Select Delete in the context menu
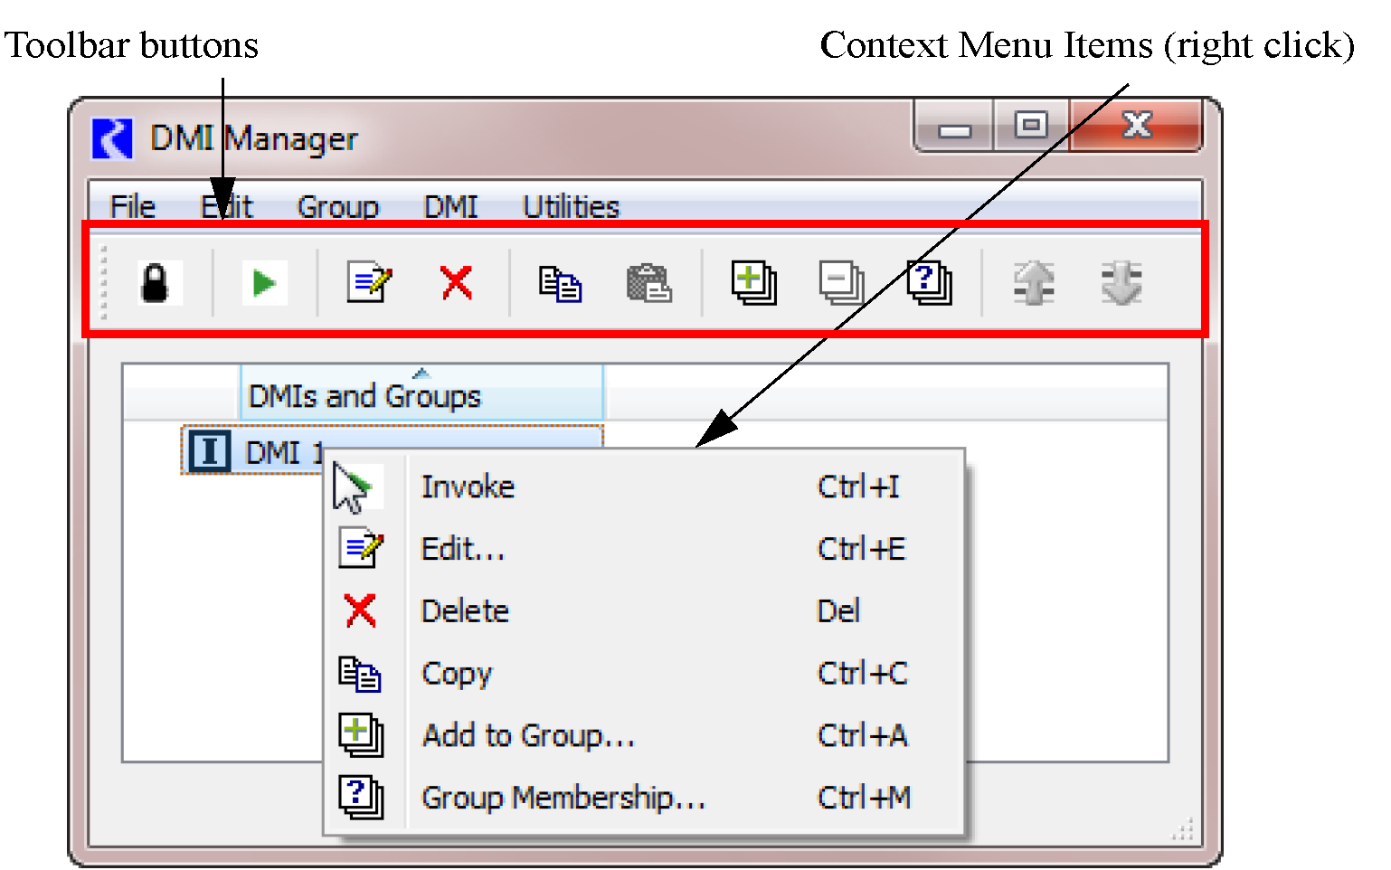 point(465,611)
